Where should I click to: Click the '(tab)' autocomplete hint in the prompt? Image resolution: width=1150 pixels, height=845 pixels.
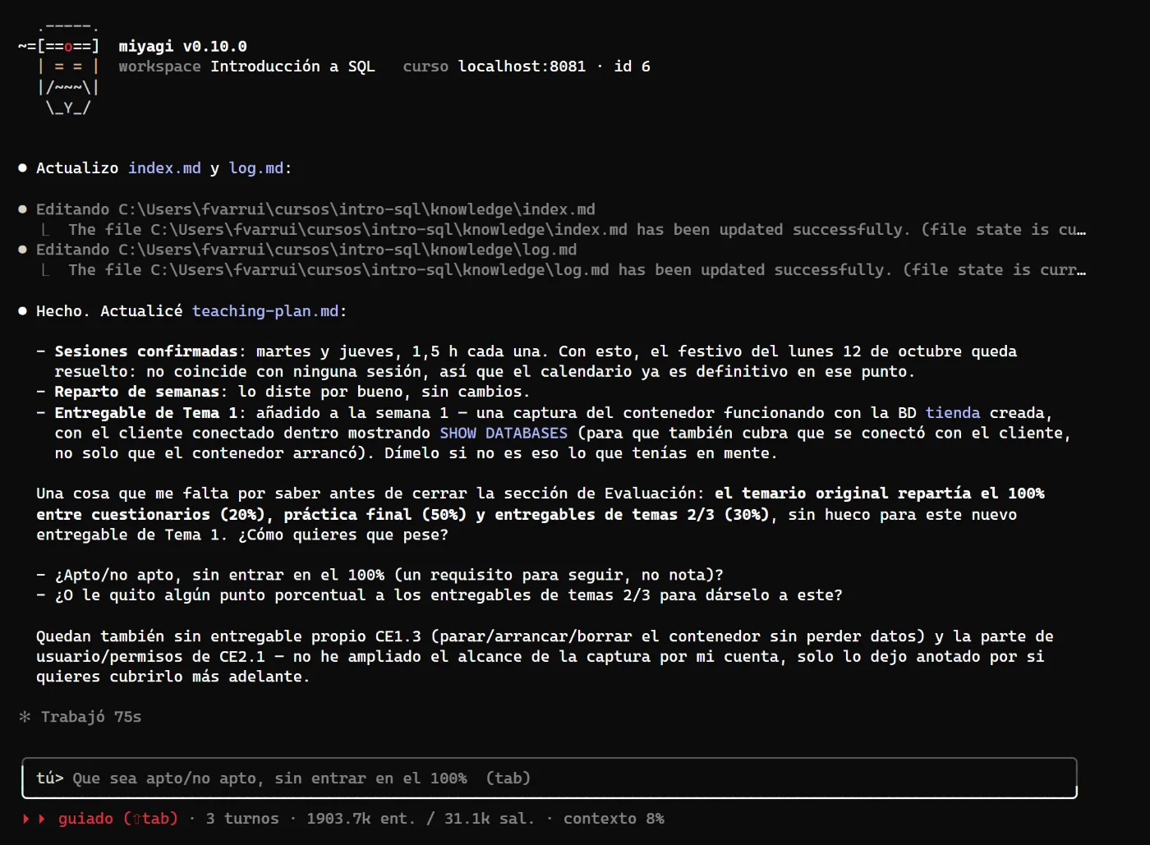tap(508, 778)
